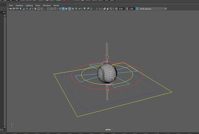The image size is (199, 134).
Task: Click the Select Camera icon
Action: click(11, 9)
